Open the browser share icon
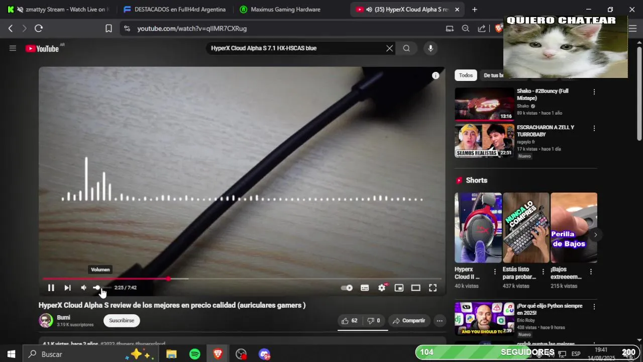 (x=482, y=29)
